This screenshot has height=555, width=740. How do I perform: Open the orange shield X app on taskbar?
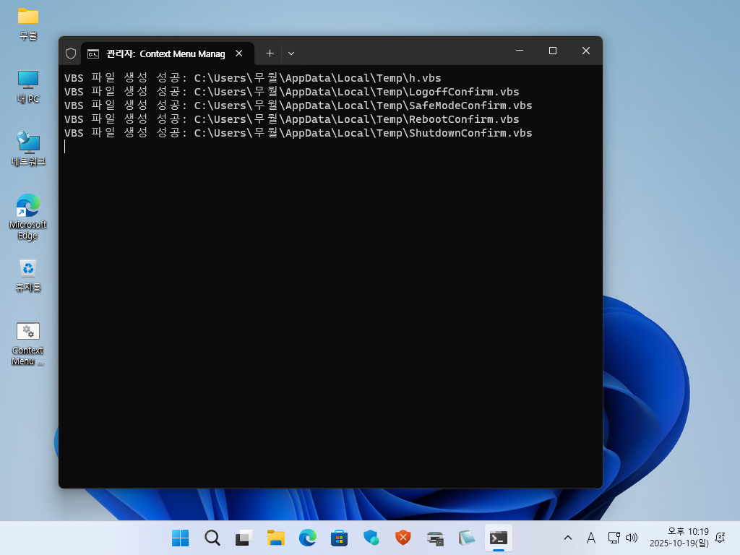[x=403, y=538]
